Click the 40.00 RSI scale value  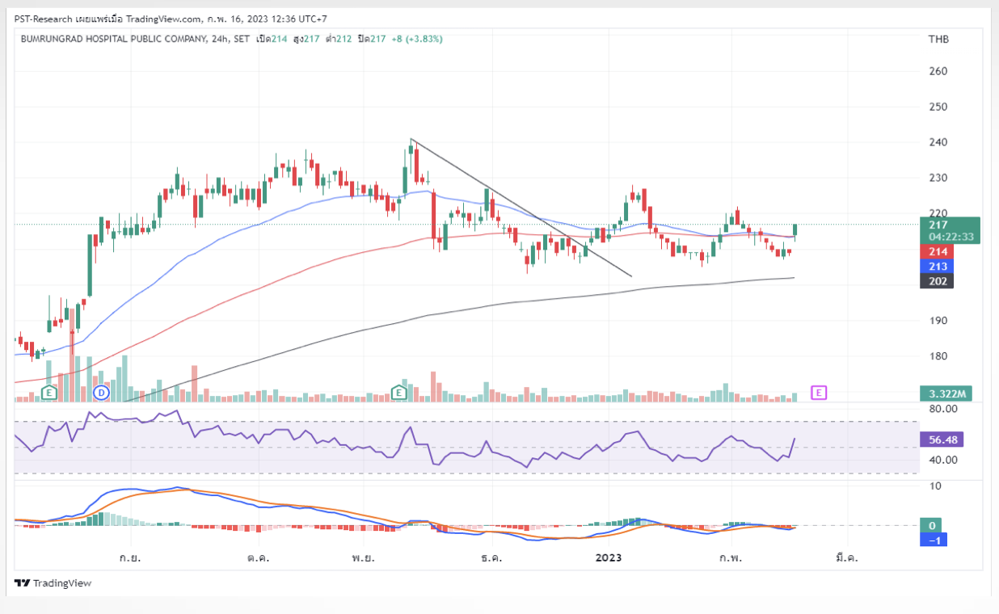[x=943, y=460]
